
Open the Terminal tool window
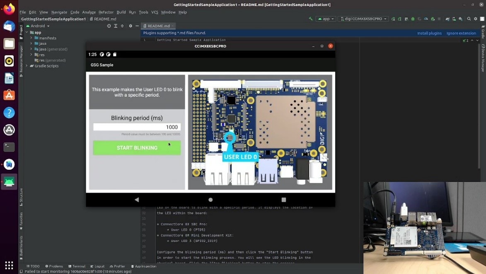(77, 266)
